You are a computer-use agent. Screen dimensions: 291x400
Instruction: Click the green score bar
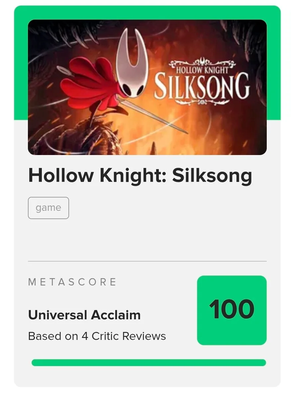(148, 362)
